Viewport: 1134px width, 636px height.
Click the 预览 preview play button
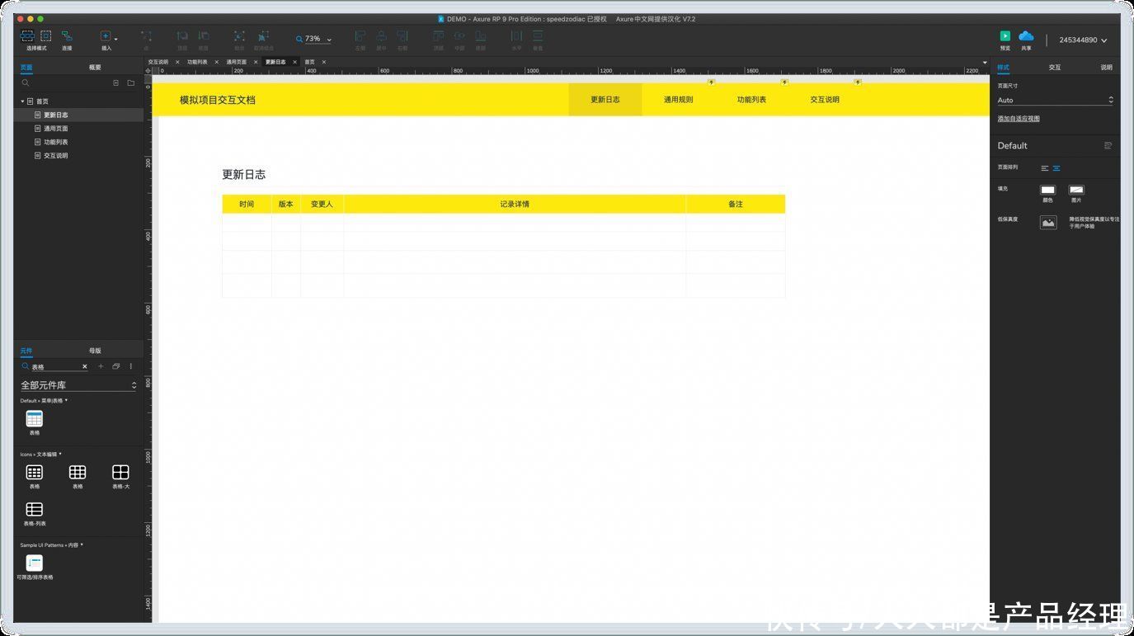click(x=1005, y=36)
